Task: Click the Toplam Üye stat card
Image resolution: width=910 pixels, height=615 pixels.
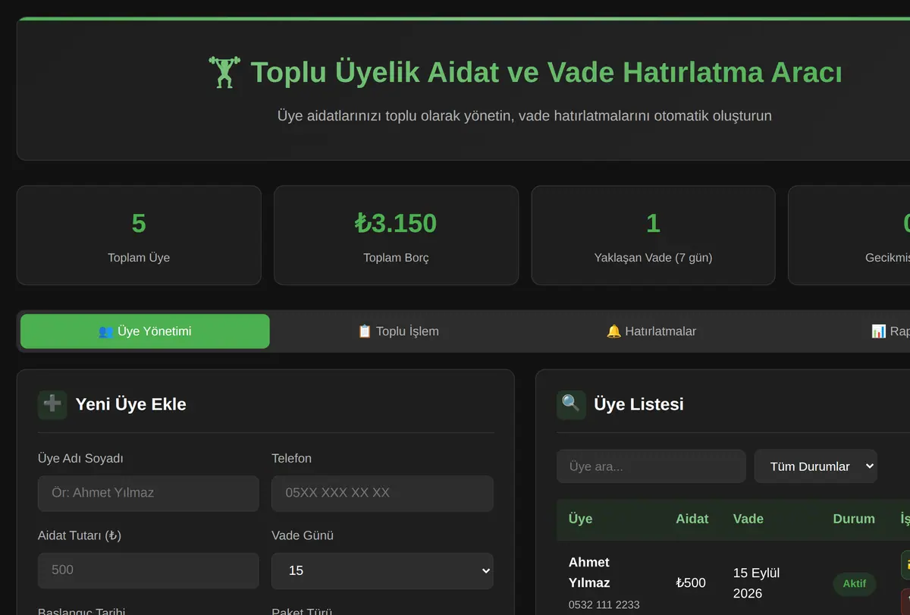Action: [x=139, y=235]
